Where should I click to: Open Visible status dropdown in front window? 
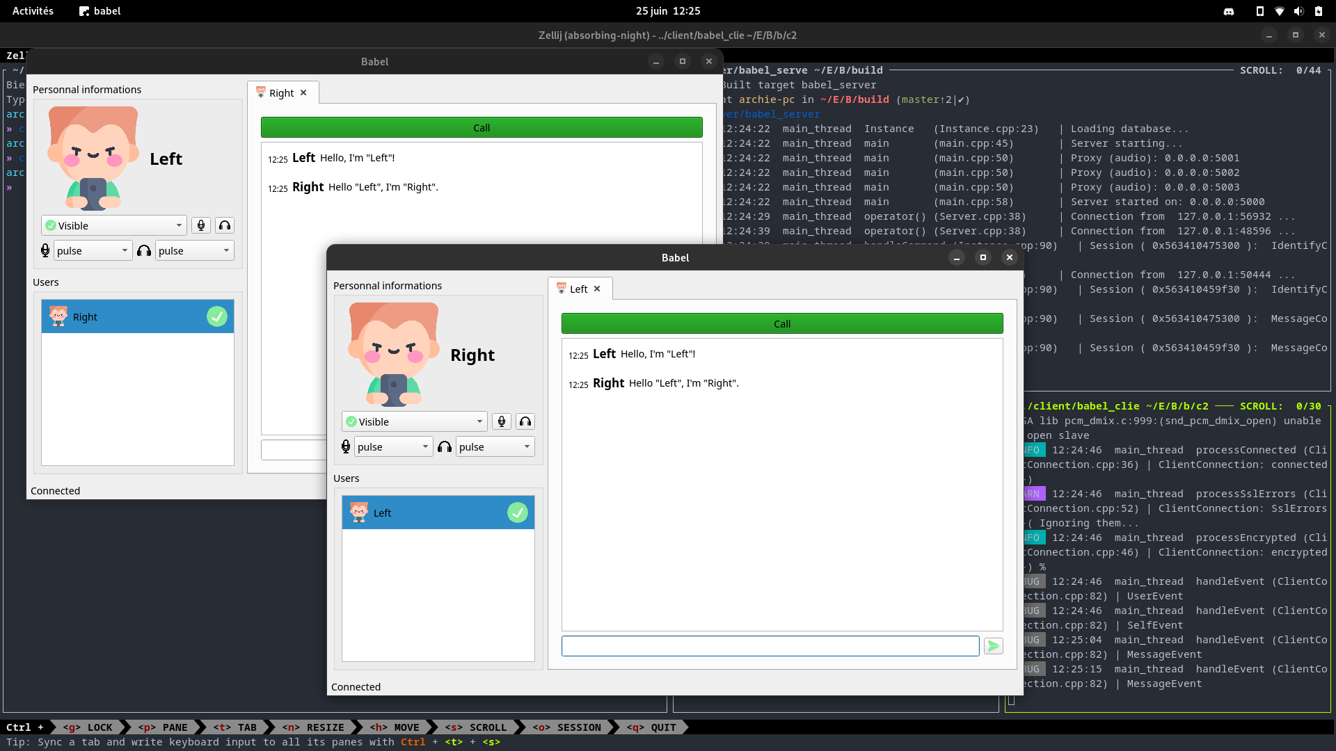[414, 421]
